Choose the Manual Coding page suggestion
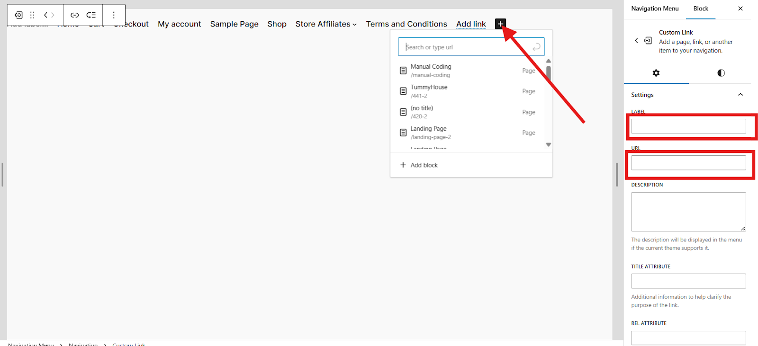Viewport: 758px width, 346px height. (471, 71)
